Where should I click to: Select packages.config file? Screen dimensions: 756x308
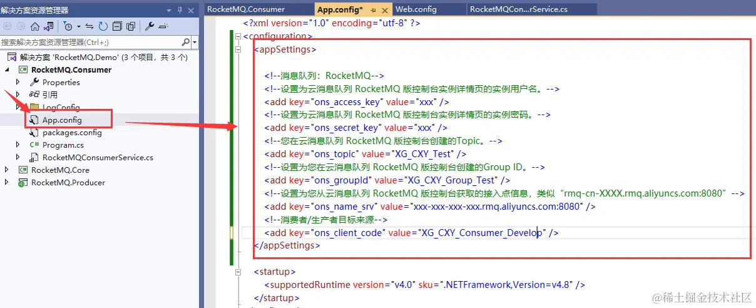click(x=72, y=132)
